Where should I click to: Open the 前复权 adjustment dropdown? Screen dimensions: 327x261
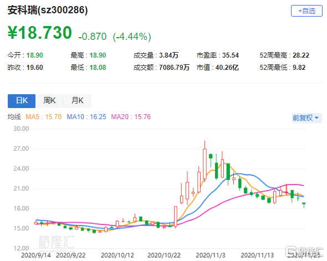click(306, 118)
